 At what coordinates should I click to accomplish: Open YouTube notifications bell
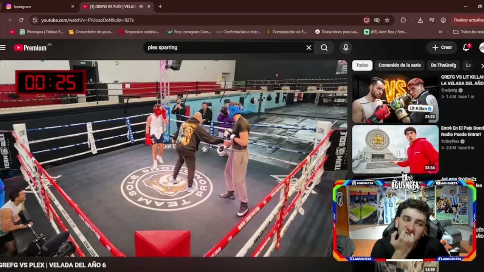pos(466,47)
